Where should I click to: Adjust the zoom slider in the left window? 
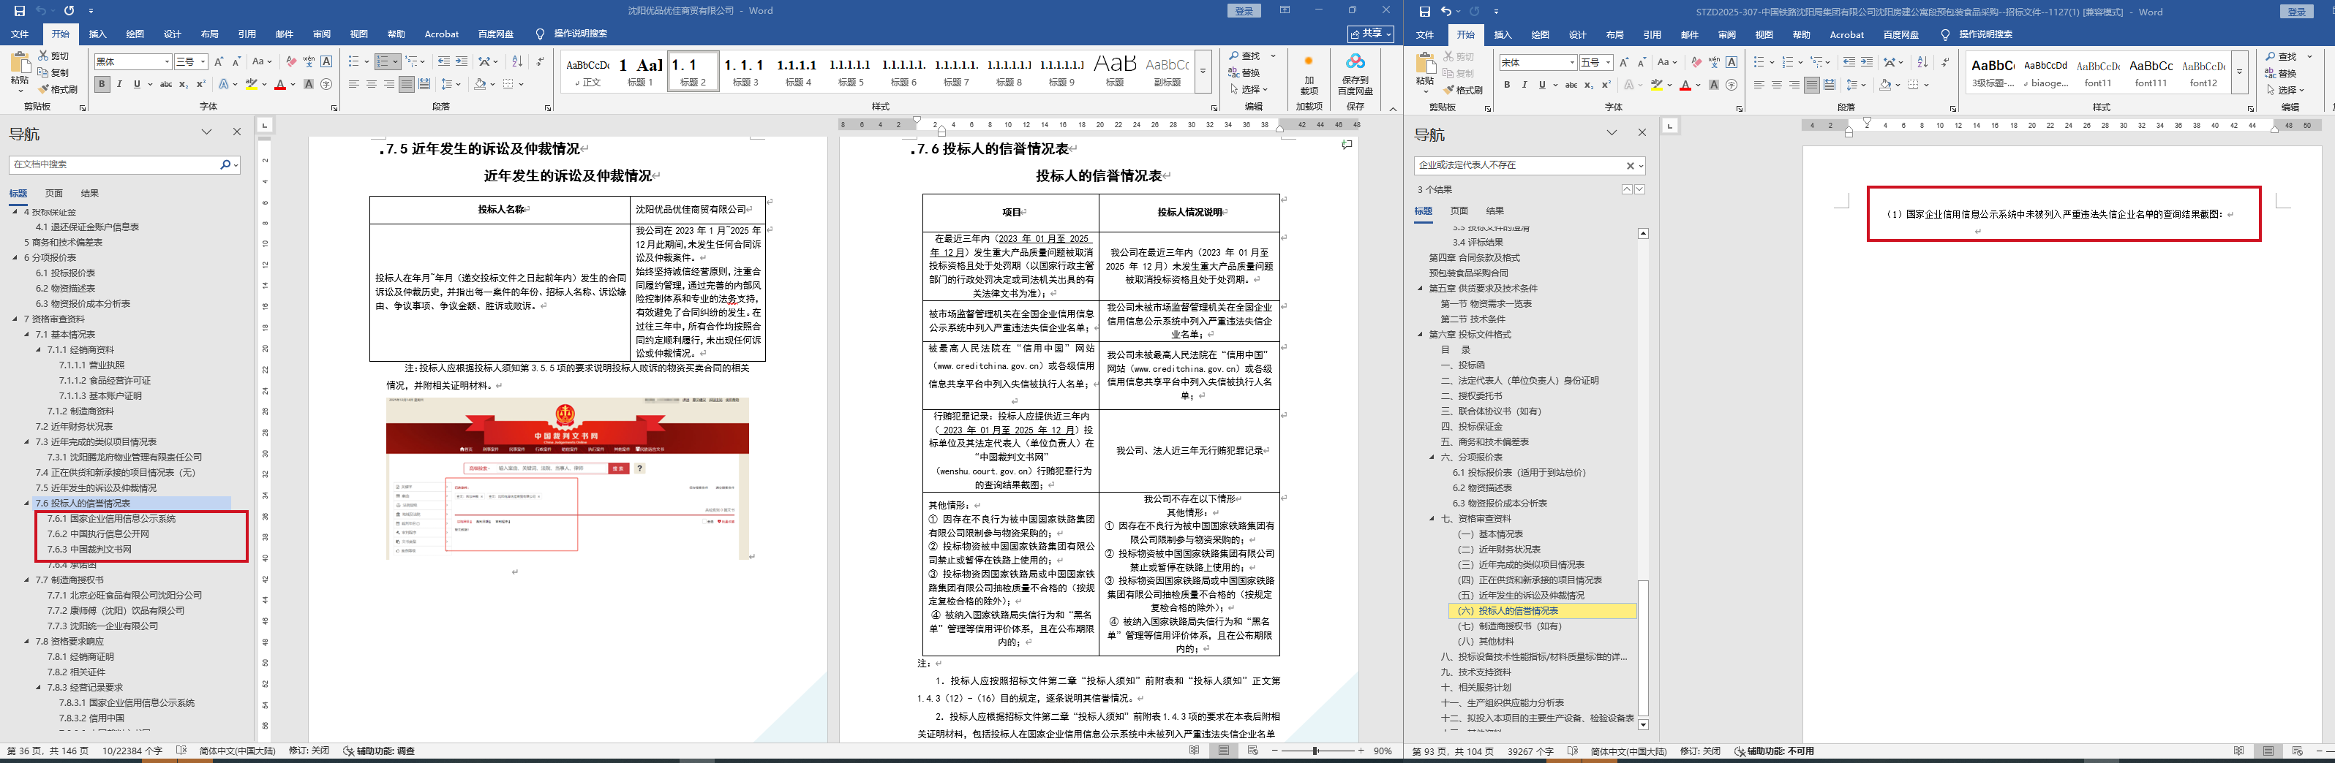1315,751
